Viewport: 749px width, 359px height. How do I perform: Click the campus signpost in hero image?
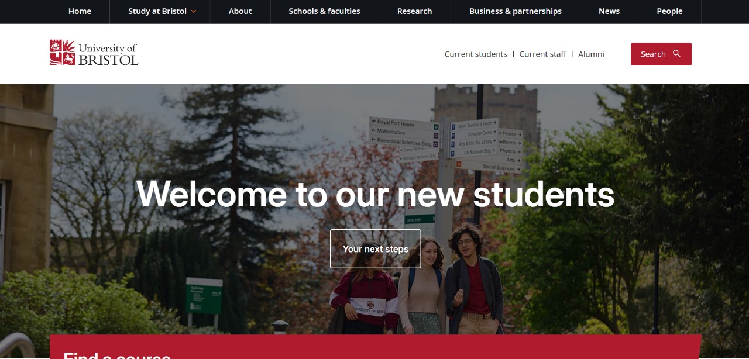pos(446,146)
